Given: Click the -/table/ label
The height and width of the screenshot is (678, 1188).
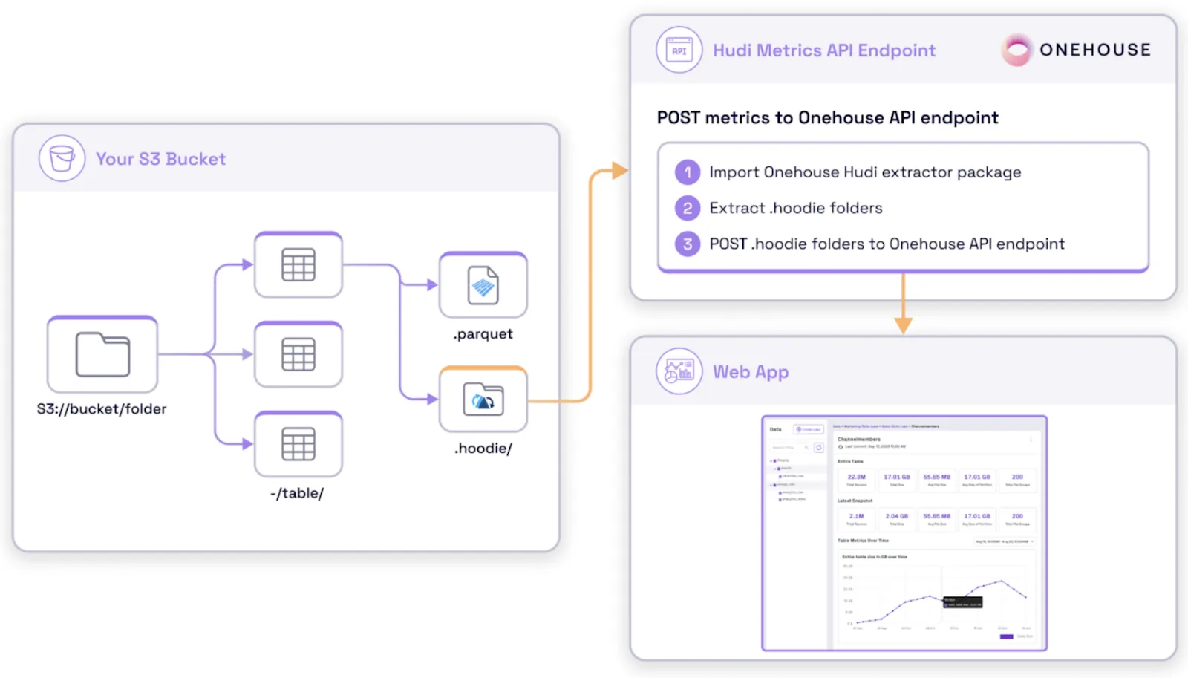Looking at the screenshot, I should tap(297, 493).
